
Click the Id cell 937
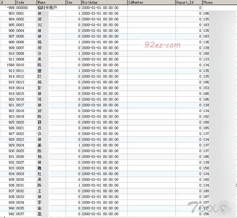tap(8, 191)
